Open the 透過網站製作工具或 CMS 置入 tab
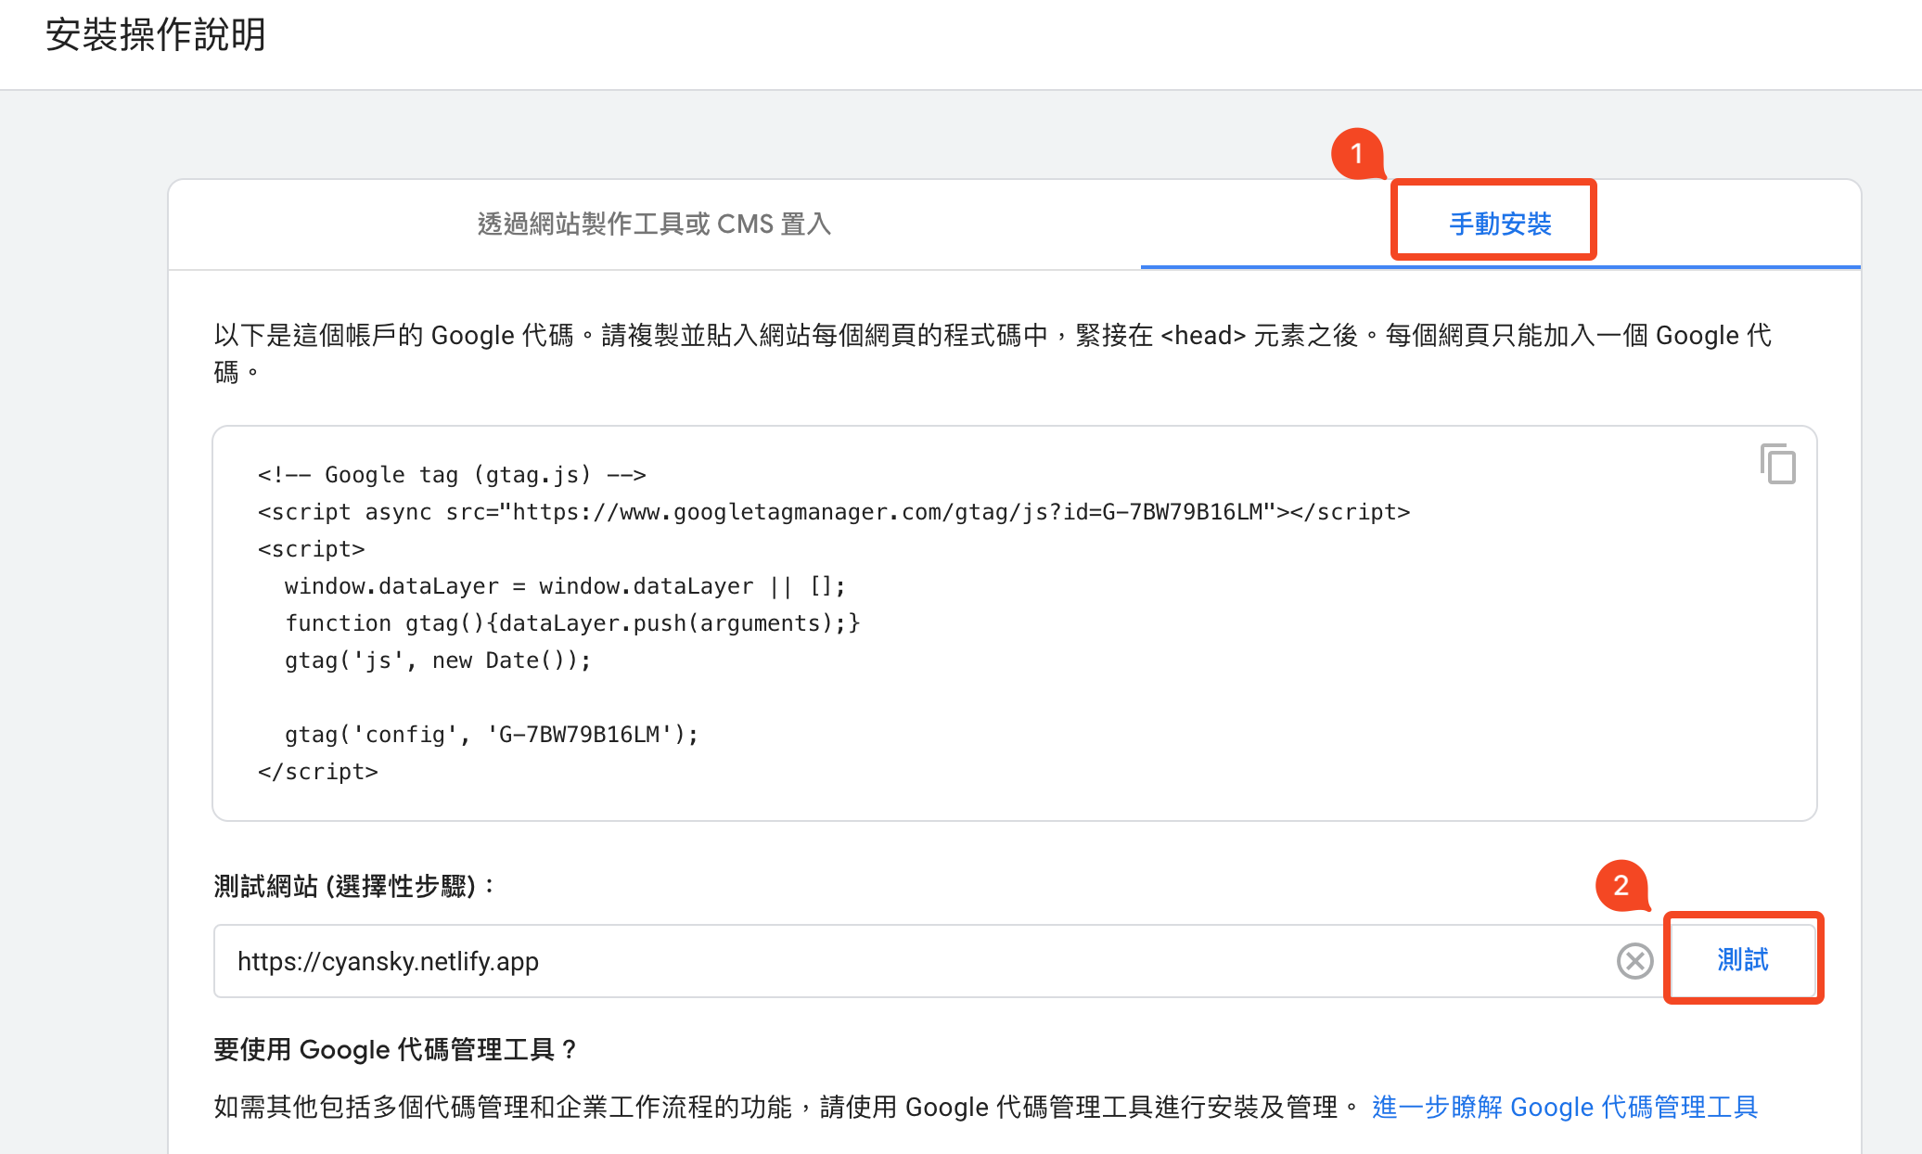Viewport: 1922px width, 1154px height. [x=654, y=224]
